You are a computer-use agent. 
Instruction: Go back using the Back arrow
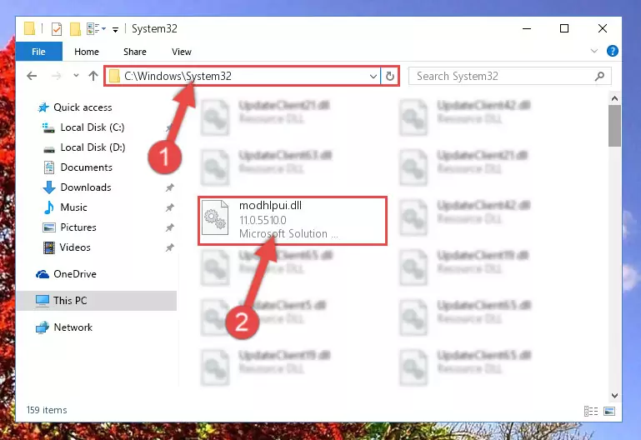click(32, 76)
